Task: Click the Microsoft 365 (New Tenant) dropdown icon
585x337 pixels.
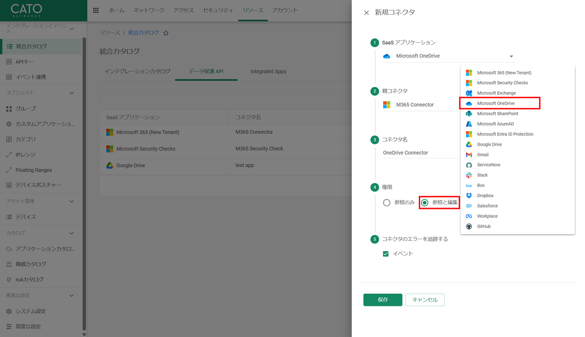Action: (469, 73)
